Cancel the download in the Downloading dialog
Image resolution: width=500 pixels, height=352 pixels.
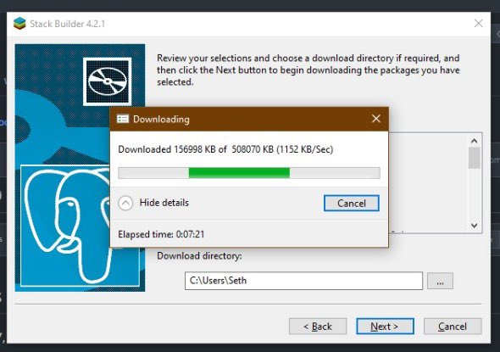click(x=352, y=203)
